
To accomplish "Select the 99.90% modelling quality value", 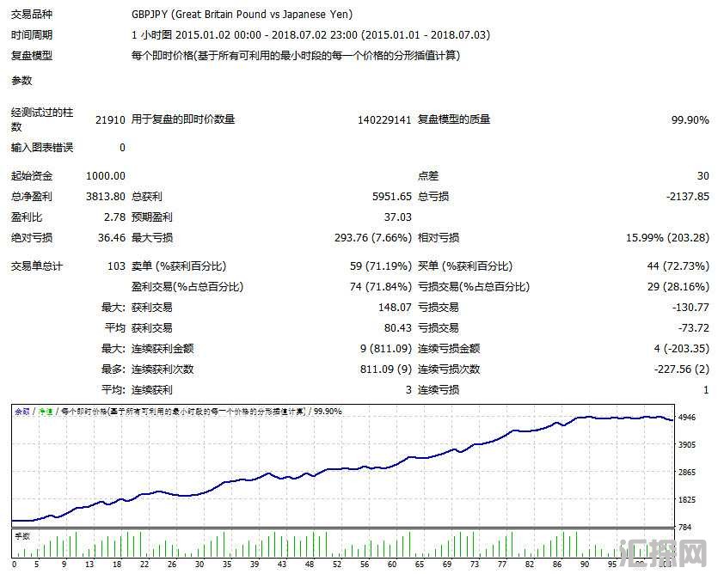I will click(690, 119).
